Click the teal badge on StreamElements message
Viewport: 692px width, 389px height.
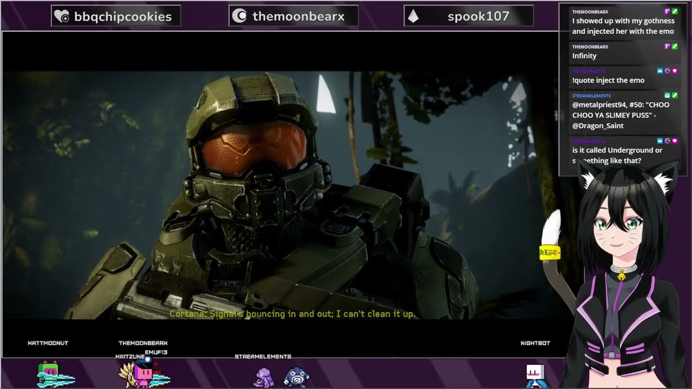pyautogui.click(x=668, y=95)
